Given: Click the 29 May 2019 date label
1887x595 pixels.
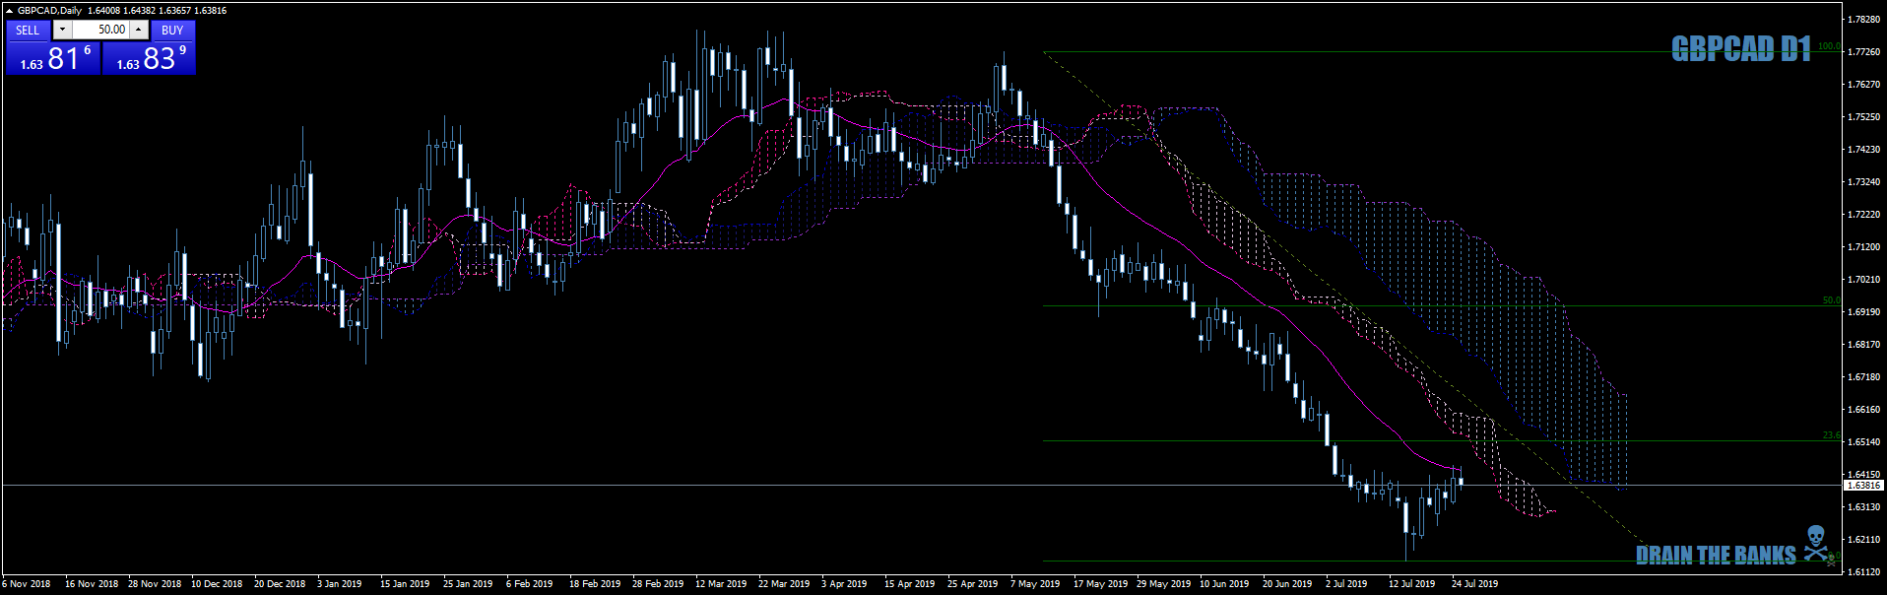Looking at the screenshot, I should pyautogui.click(x=1164, y=584).
